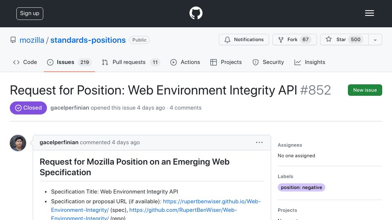This screenshot has width=392, height=220.
Task: Click the GitHub Octocat logo
Action: pos(196,13)
